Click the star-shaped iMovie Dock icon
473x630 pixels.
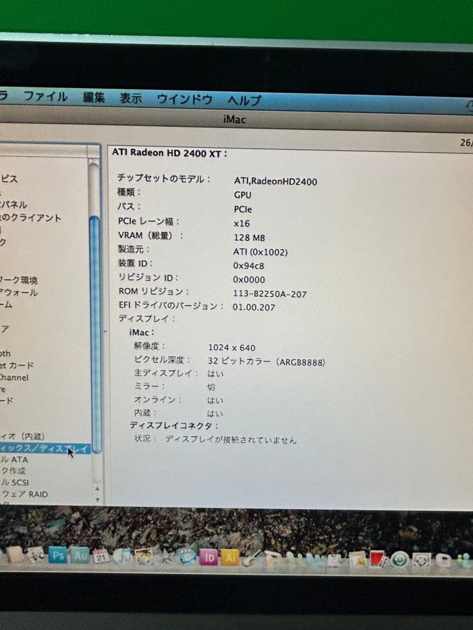tap(165, 557)
